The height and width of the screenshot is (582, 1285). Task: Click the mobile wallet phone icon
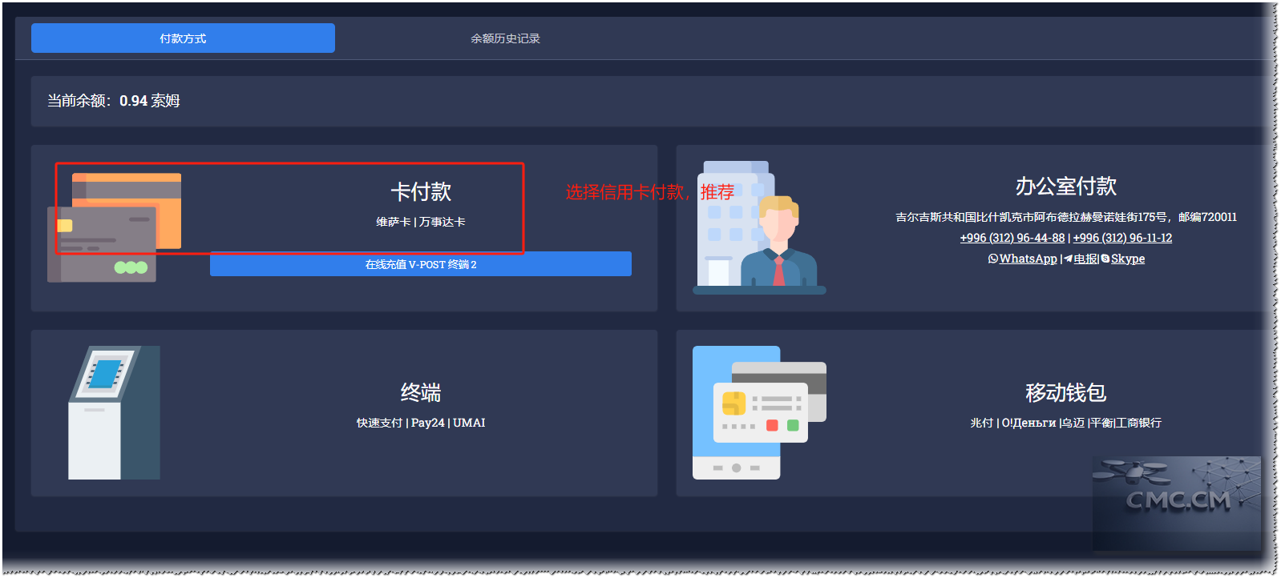tap(759, 413)
